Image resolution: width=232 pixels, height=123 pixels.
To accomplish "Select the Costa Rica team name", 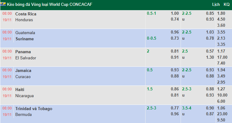I will tap(26, 14).
